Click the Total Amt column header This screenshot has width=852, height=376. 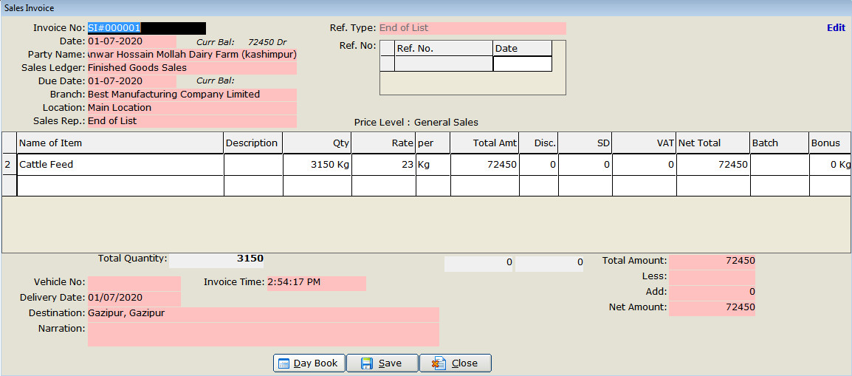[x=484, y=143]
